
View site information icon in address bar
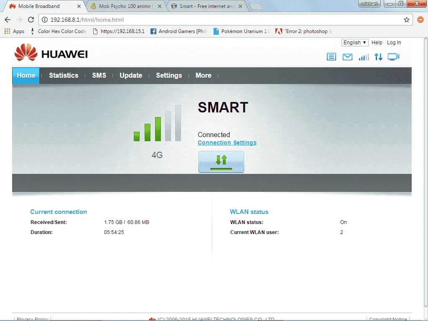click(45, 20)
